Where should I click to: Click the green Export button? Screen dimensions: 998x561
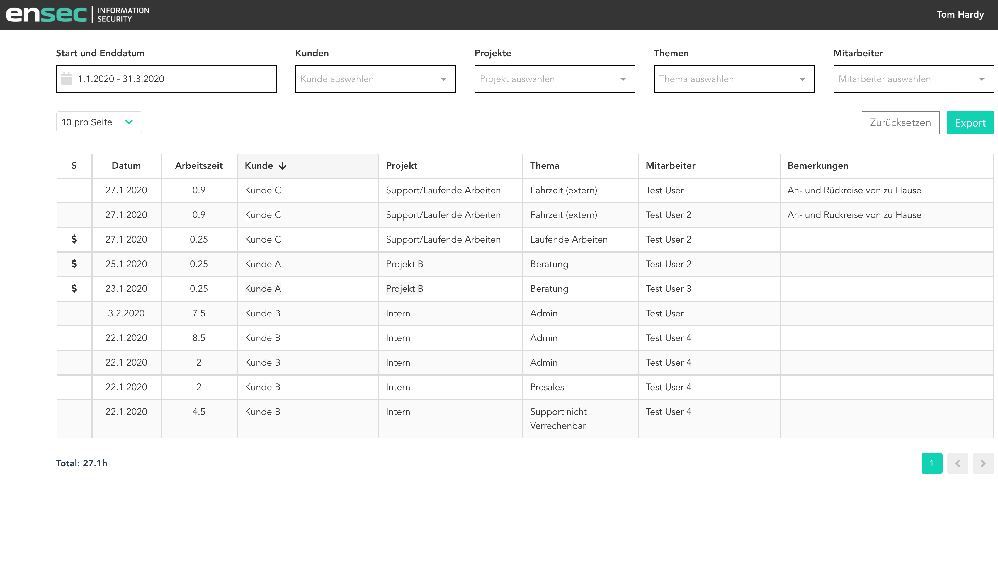970,123
